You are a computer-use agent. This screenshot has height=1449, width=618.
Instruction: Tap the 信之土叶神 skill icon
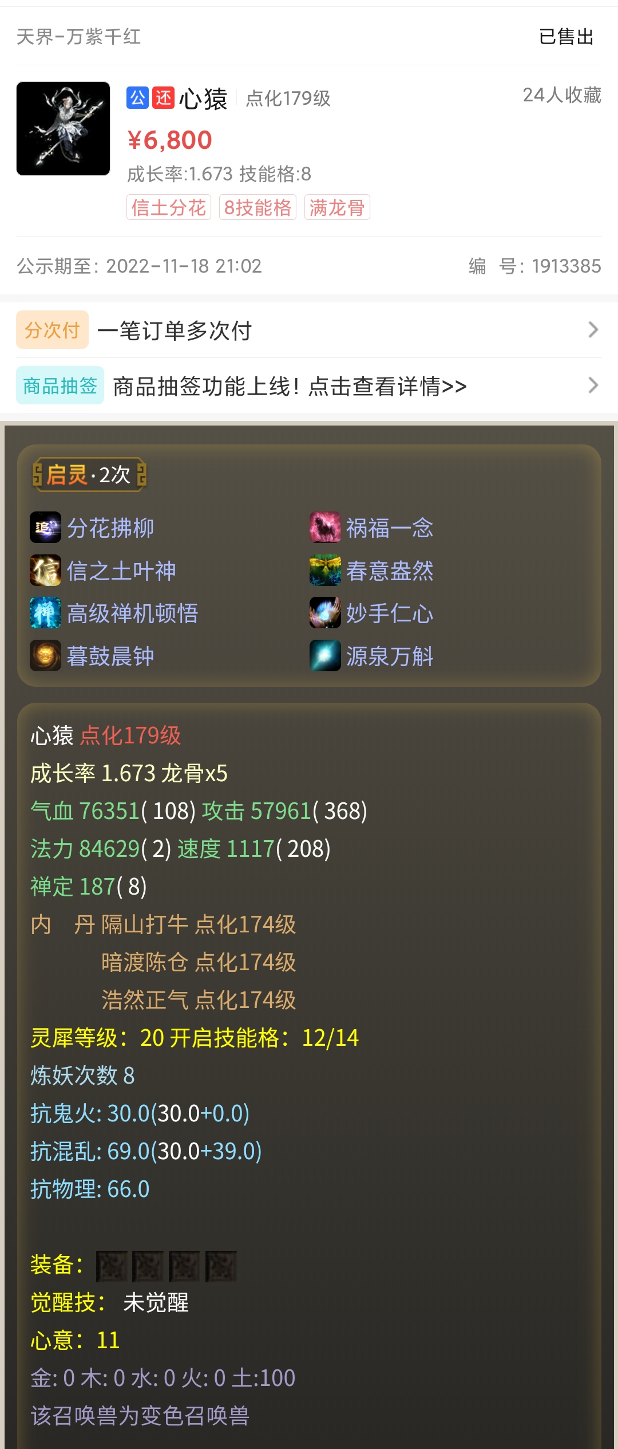coord(45,570)
